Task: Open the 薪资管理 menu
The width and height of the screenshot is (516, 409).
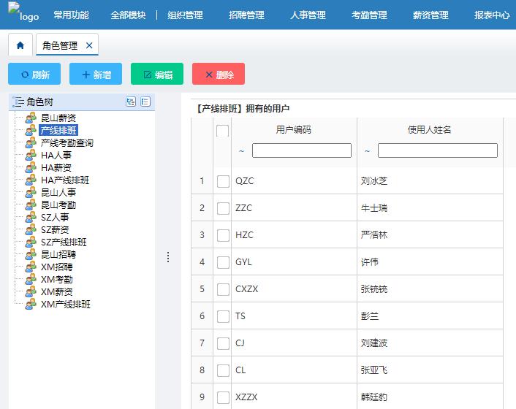Action: [430, 15]
